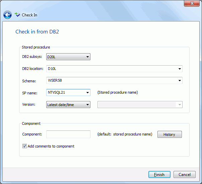The image size is (202, 184).
Task: Open the Version Latest date/time dropdown
Action: [68, 105]
